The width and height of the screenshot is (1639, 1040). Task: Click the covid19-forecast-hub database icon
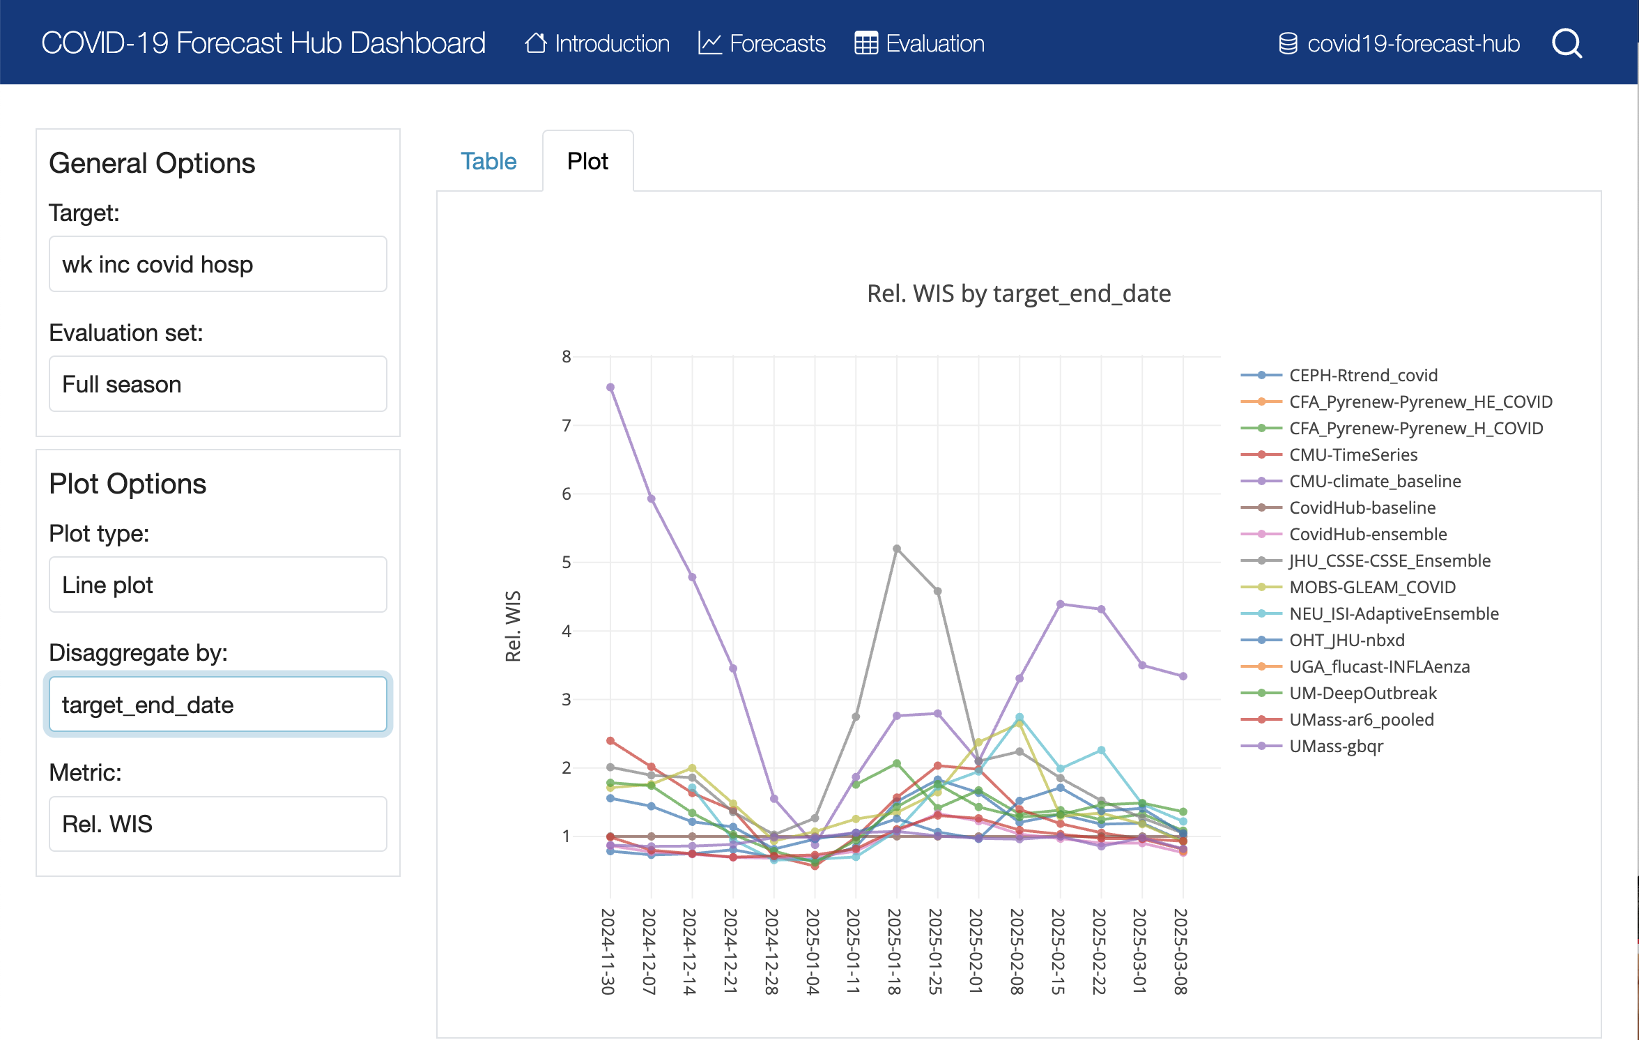pos(1288,43)
